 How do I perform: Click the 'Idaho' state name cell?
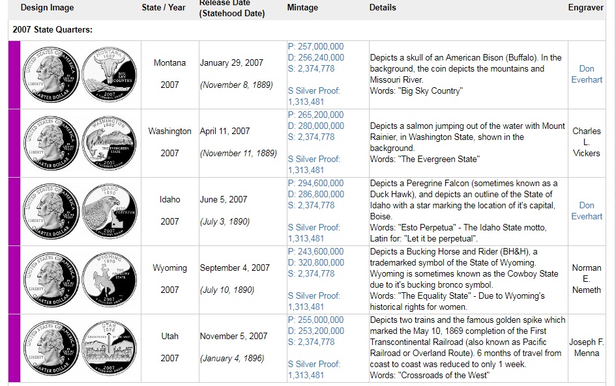click(169, 199)
